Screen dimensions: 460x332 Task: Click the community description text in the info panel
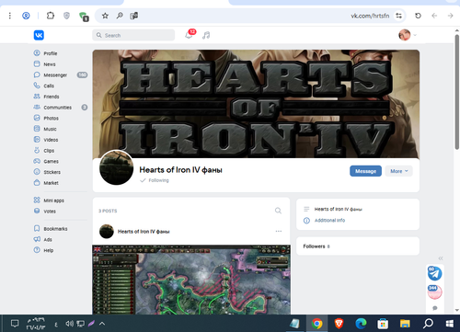click(x=339, y=209)
